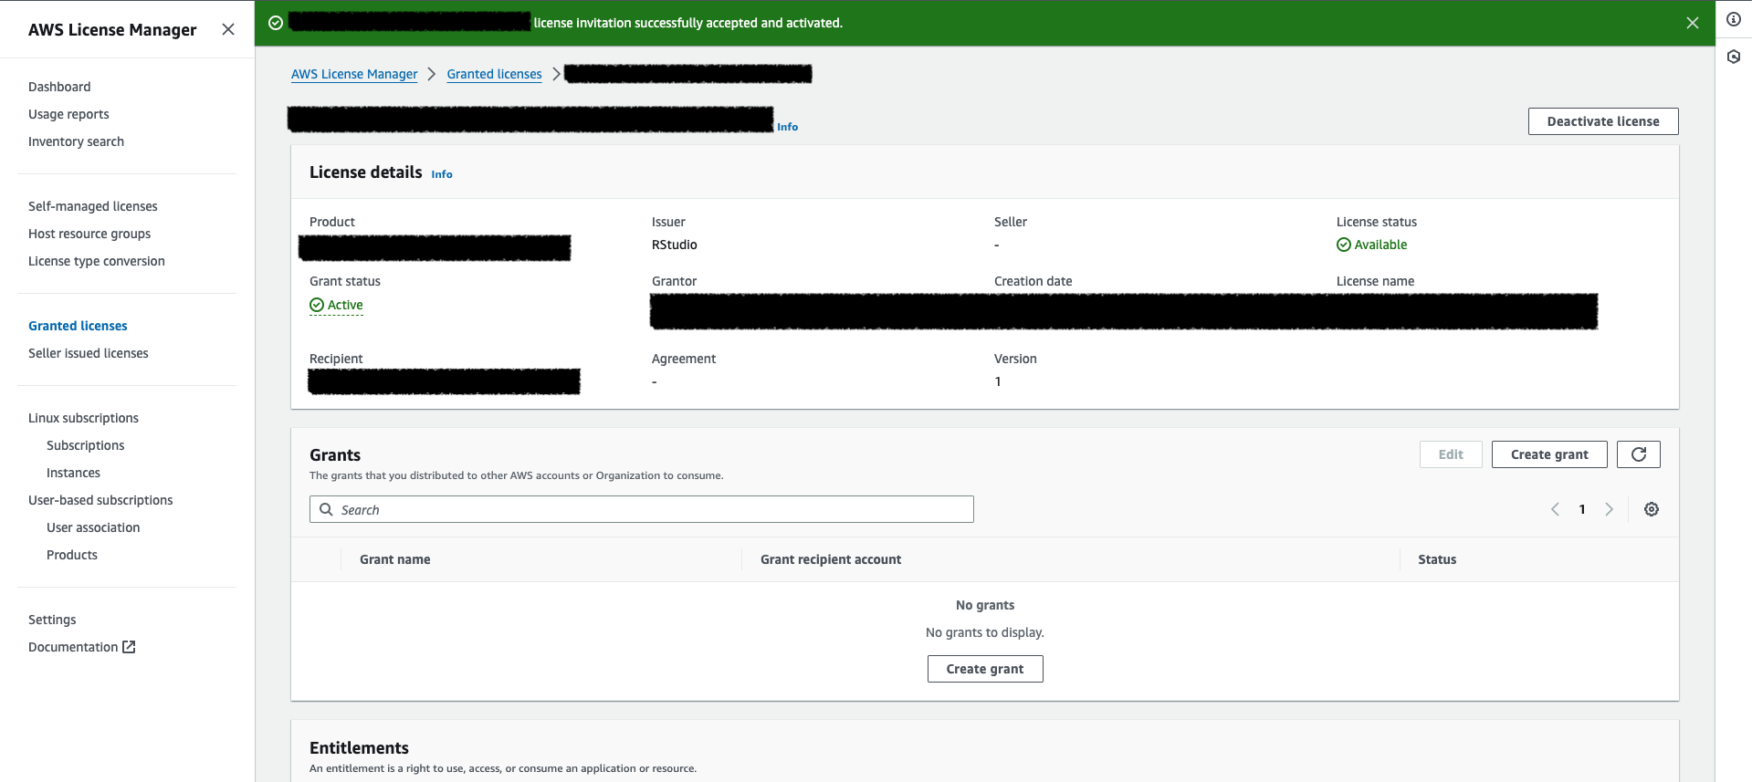Click the AWS License Manager sidebar title
The width and height of the screenshot is (1752, 782).
coord(112,29)
